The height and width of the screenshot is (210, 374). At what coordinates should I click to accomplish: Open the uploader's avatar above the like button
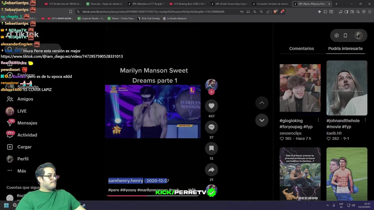211,85
